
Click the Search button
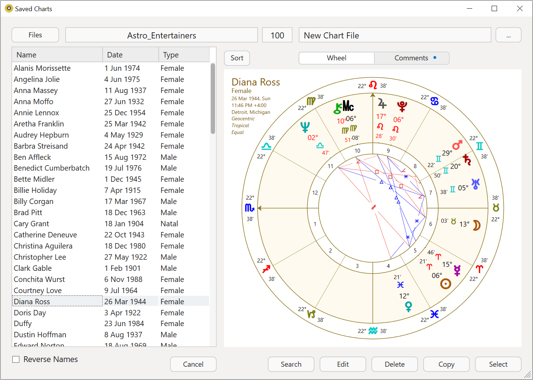tap(291, 364)
